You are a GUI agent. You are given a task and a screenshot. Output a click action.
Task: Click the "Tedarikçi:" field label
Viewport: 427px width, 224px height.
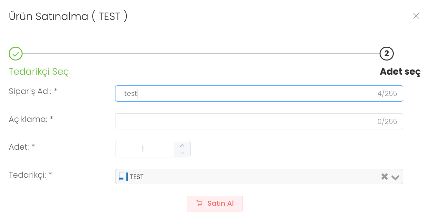[x=30, y=175]
